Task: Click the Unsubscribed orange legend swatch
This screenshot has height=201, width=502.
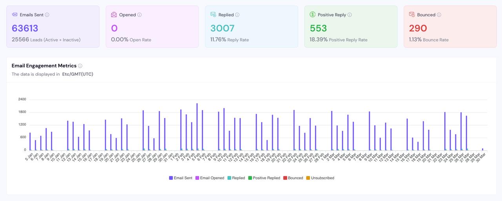Action: pyautogui.click(x=308, y=178)
